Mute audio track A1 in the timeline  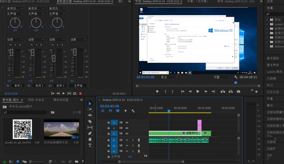(127, 140)
